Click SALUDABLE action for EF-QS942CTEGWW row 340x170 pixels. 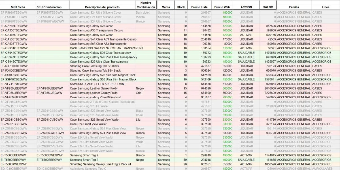tap(246, 53)
